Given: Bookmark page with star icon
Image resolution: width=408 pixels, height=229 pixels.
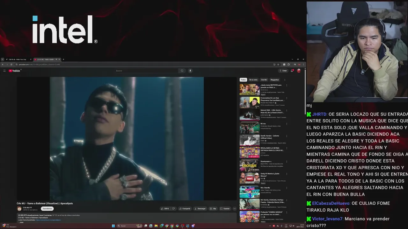Looking at the screenshot, I should point(278,64).
